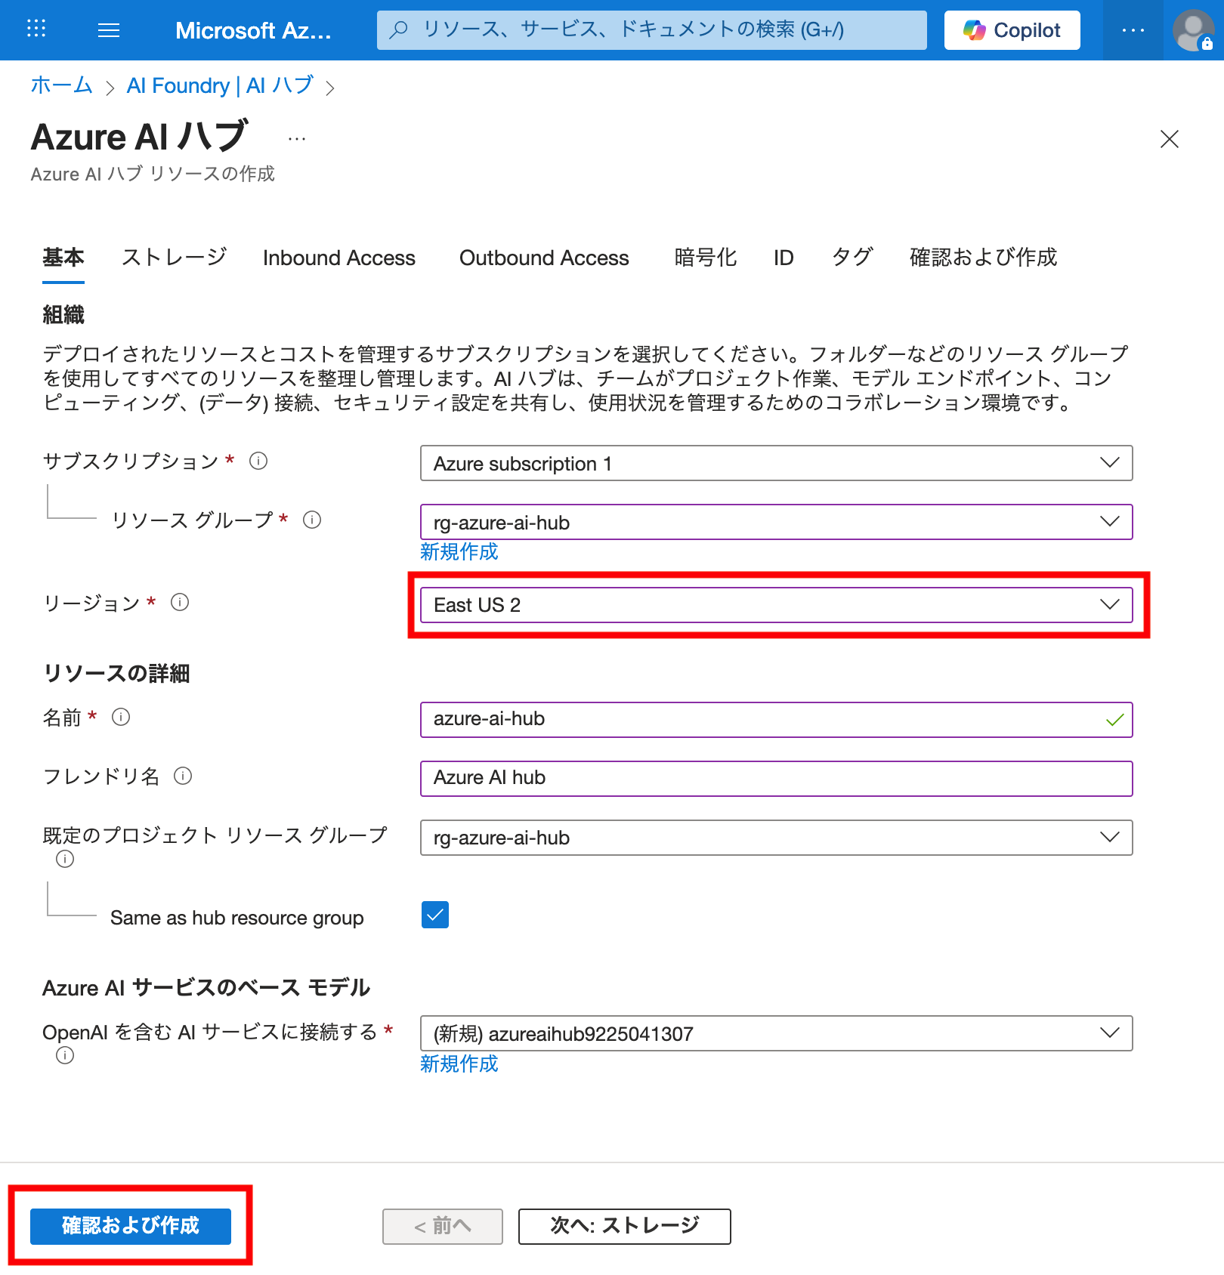This screenshot has height=1275, width=1224.
Task: Click the search magnifier icon
Action: (399, 29)
